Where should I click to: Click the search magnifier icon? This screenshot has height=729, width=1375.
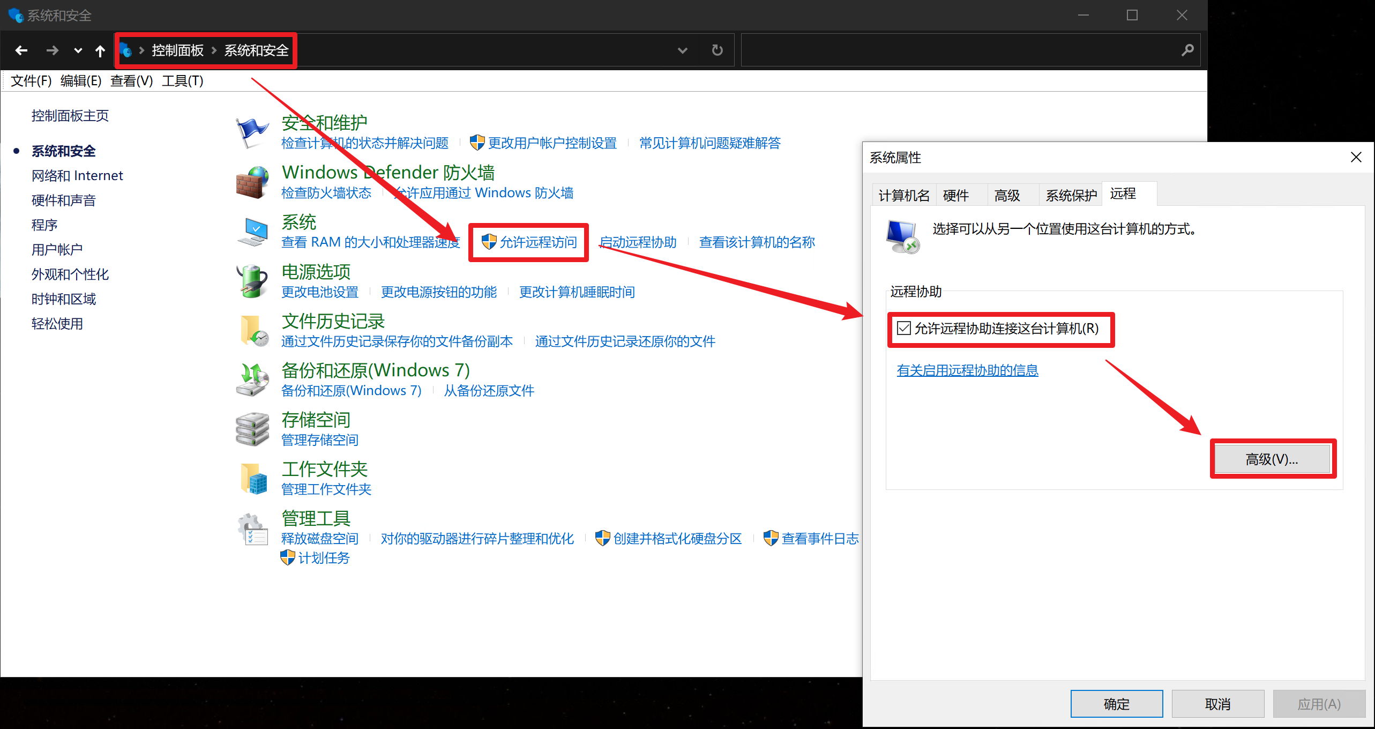pos(1187,50)
